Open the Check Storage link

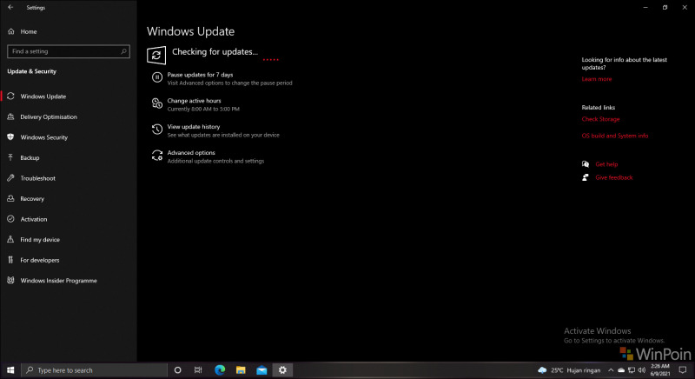click(600, 119)
